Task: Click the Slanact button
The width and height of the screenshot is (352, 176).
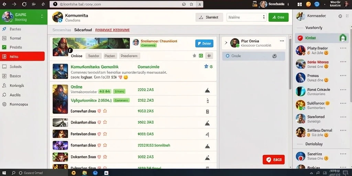Action: pyautogui.click(x=209, y=17)
